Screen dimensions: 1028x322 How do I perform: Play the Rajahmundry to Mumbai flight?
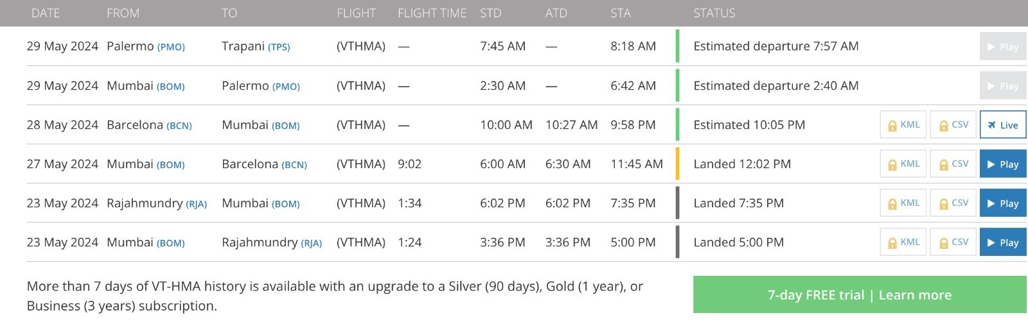coord(1002,203)
